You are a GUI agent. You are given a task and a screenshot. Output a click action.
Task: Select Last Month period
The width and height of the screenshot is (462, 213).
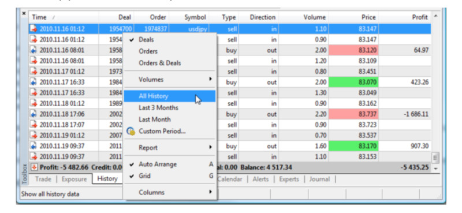(170, 119)
